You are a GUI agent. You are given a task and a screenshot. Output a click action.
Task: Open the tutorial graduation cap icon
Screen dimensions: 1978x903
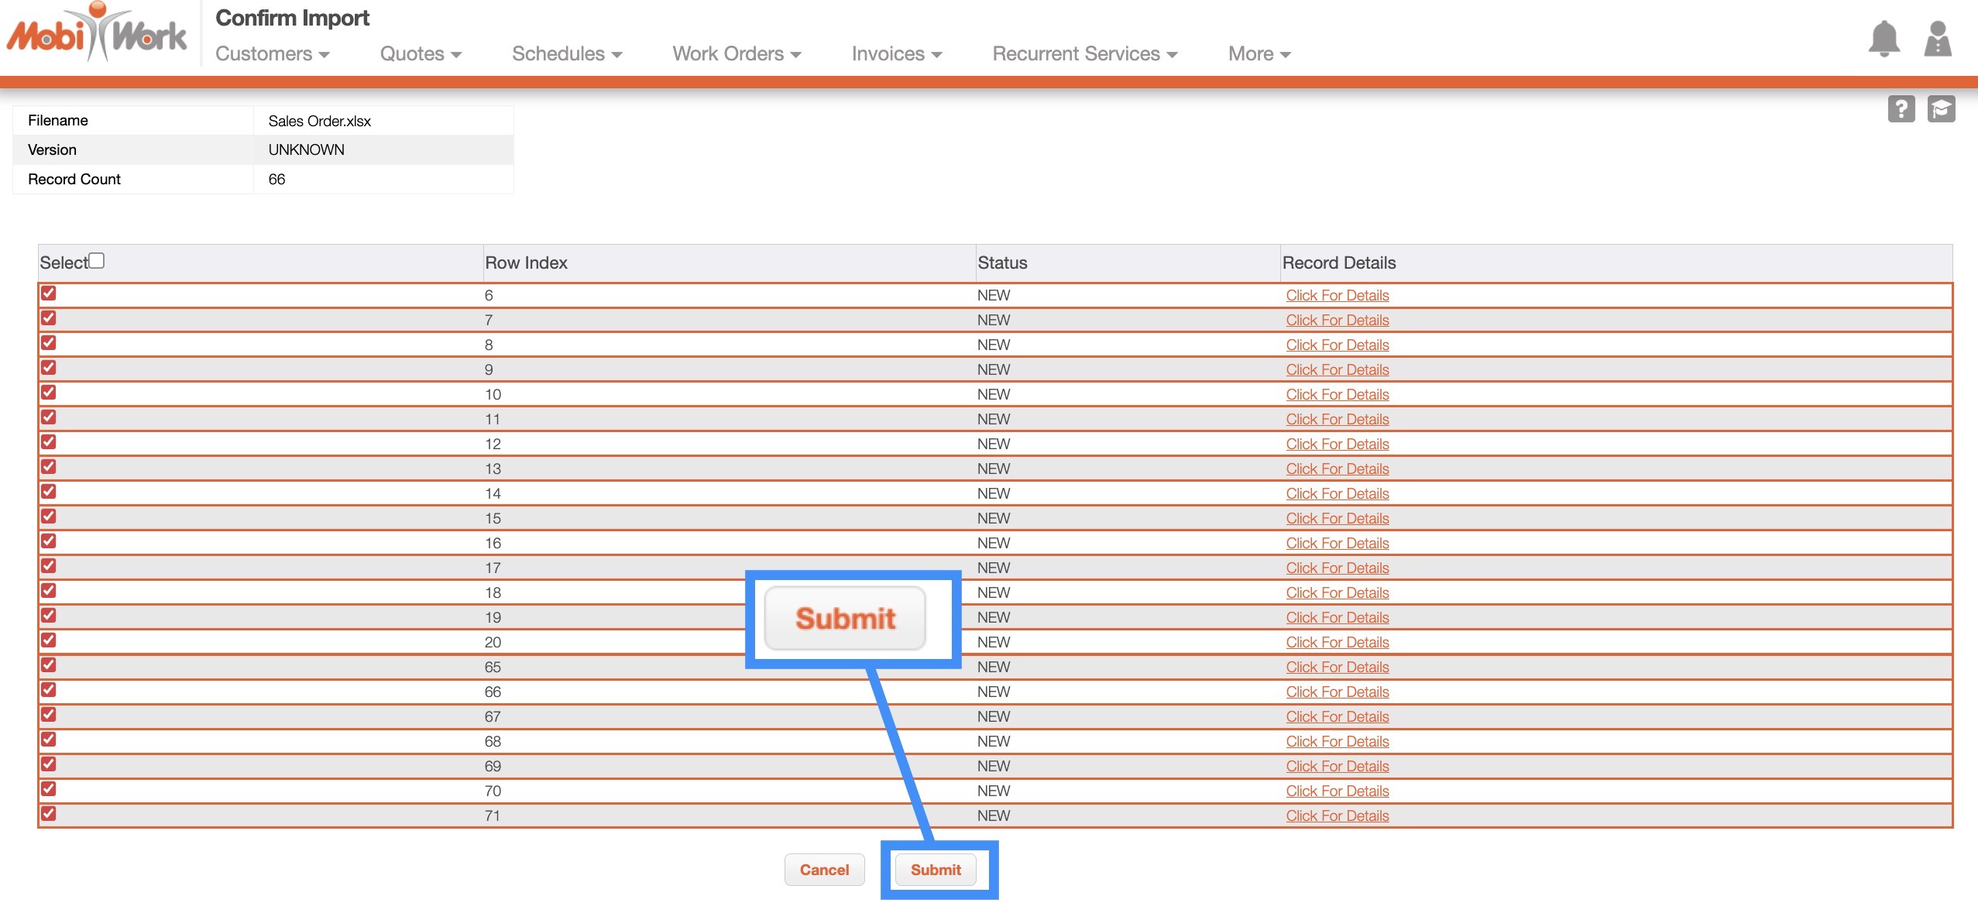point(1941,109)
